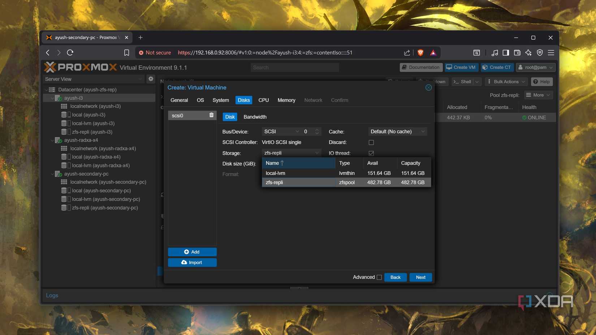Reload the page with the browser refresh icon

point(70,52)
